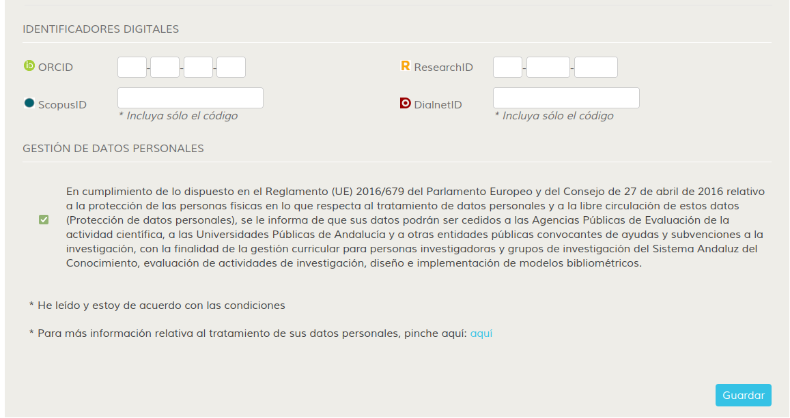Click the green ORCID logo icon
The width and height of the screenshot is (790, 418).
click(29, 65)
